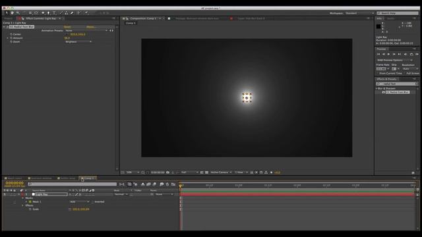The image size is (422, 237).
Task: Toggle the loop option in Preview panel
Action: 411,54
